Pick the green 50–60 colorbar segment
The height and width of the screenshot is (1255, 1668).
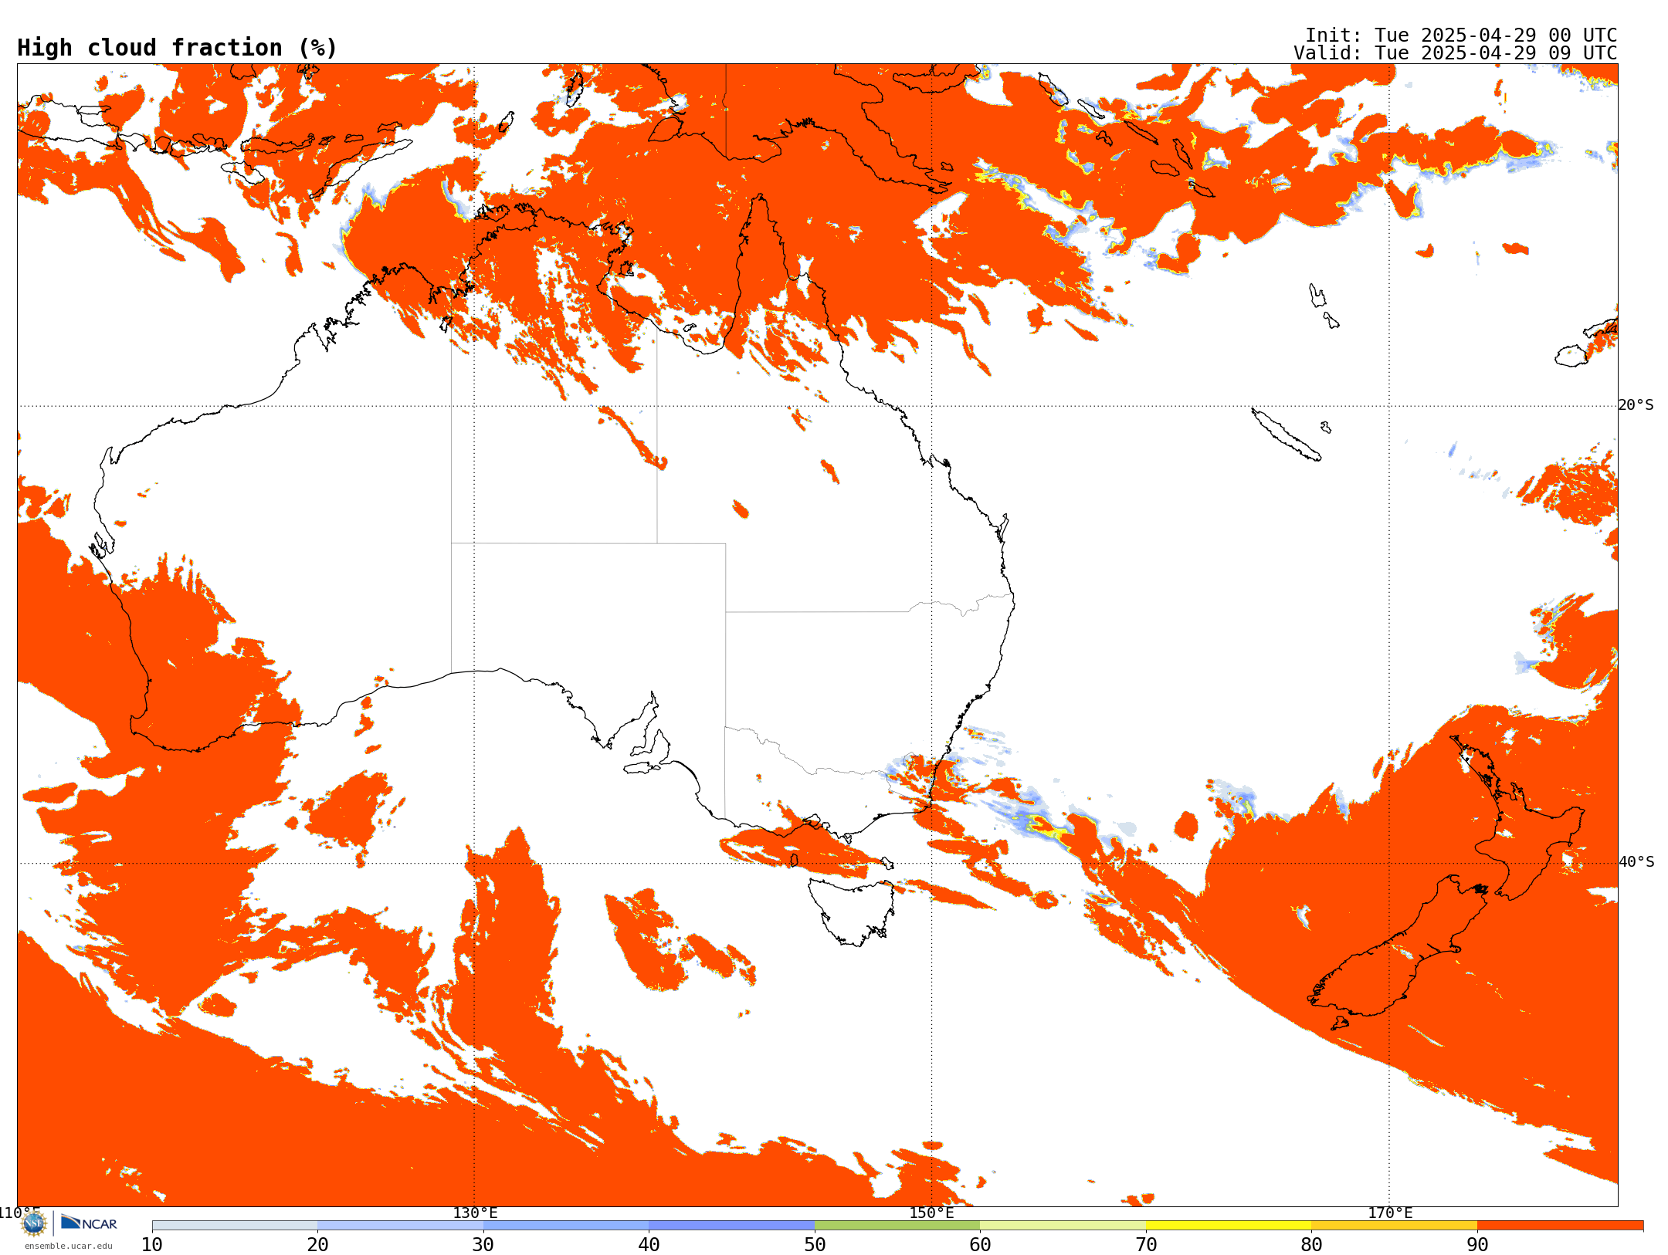(x=897, y=1226)
